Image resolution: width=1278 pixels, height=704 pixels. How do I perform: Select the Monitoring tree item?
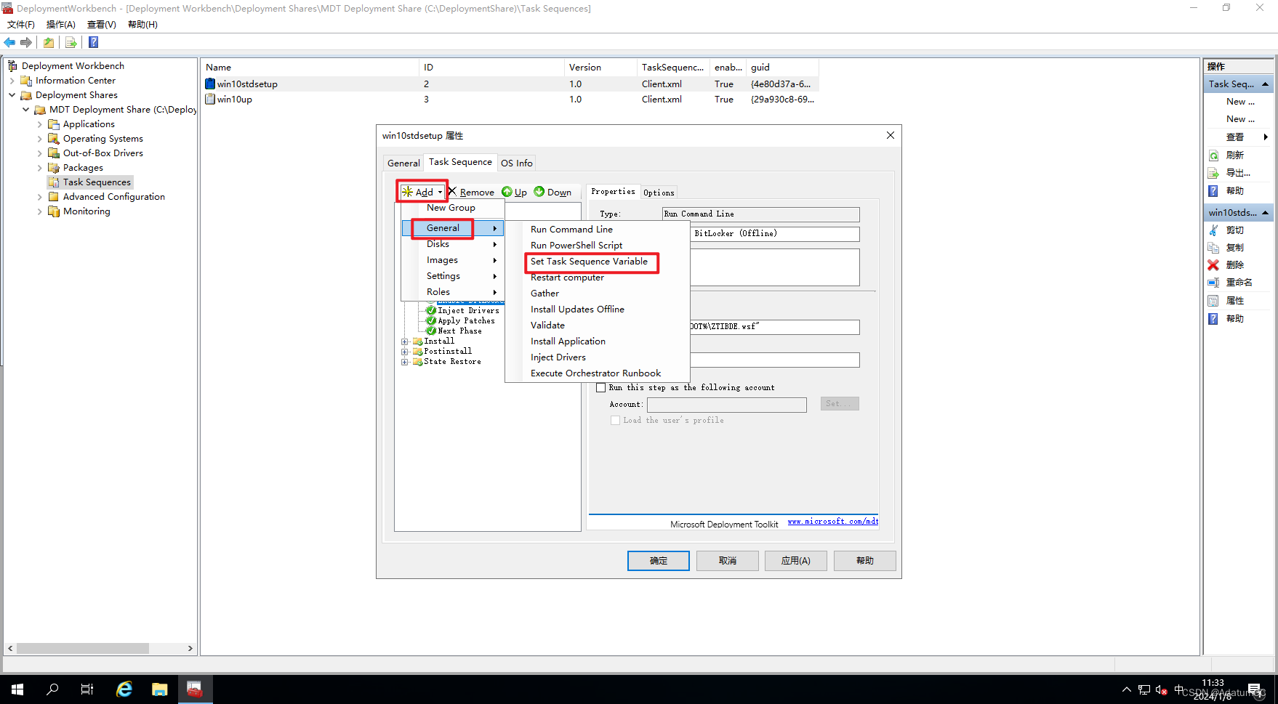(x=87, y=211)
